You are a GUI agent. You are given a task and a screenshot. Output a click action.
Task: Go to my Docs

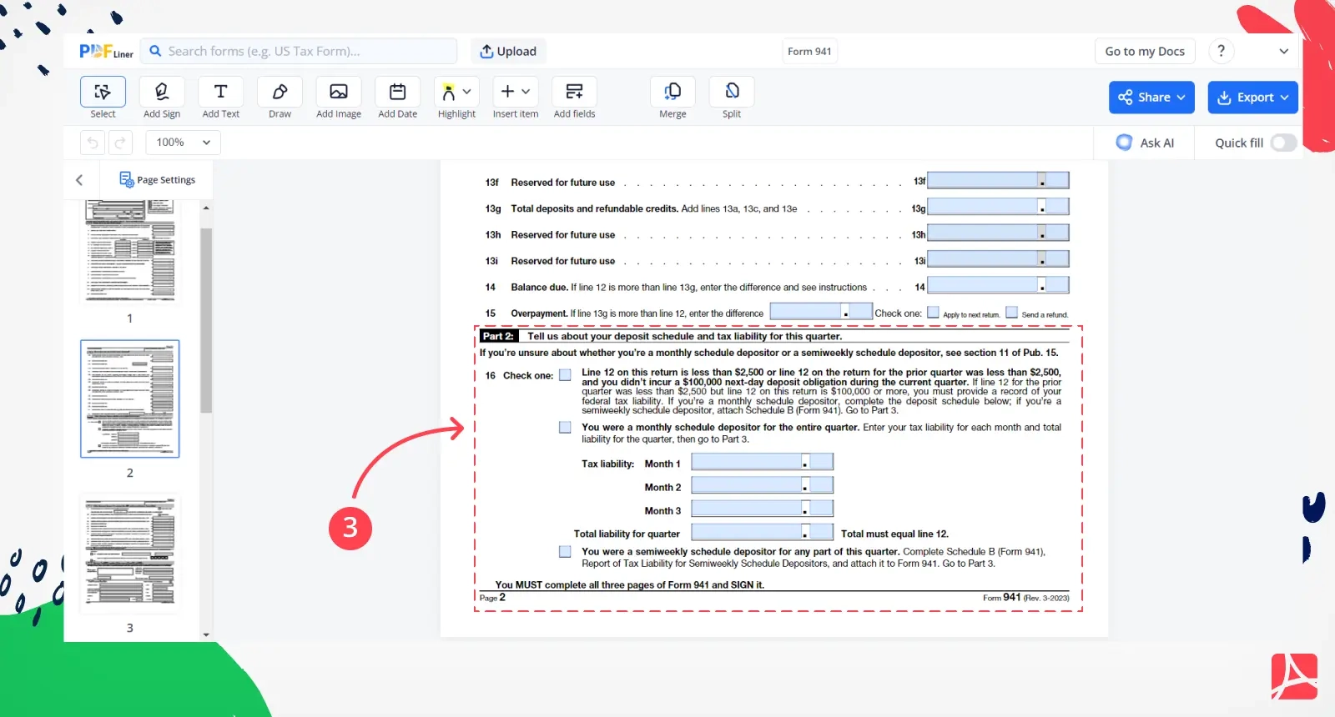(1145, 51)
